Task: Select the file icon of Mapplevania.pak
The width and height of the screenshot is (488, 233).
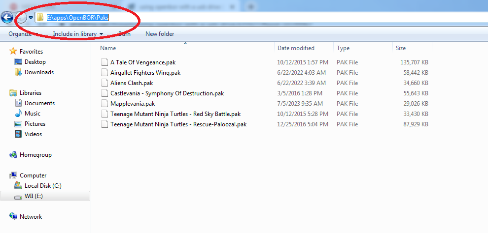Action: [105, 104]
